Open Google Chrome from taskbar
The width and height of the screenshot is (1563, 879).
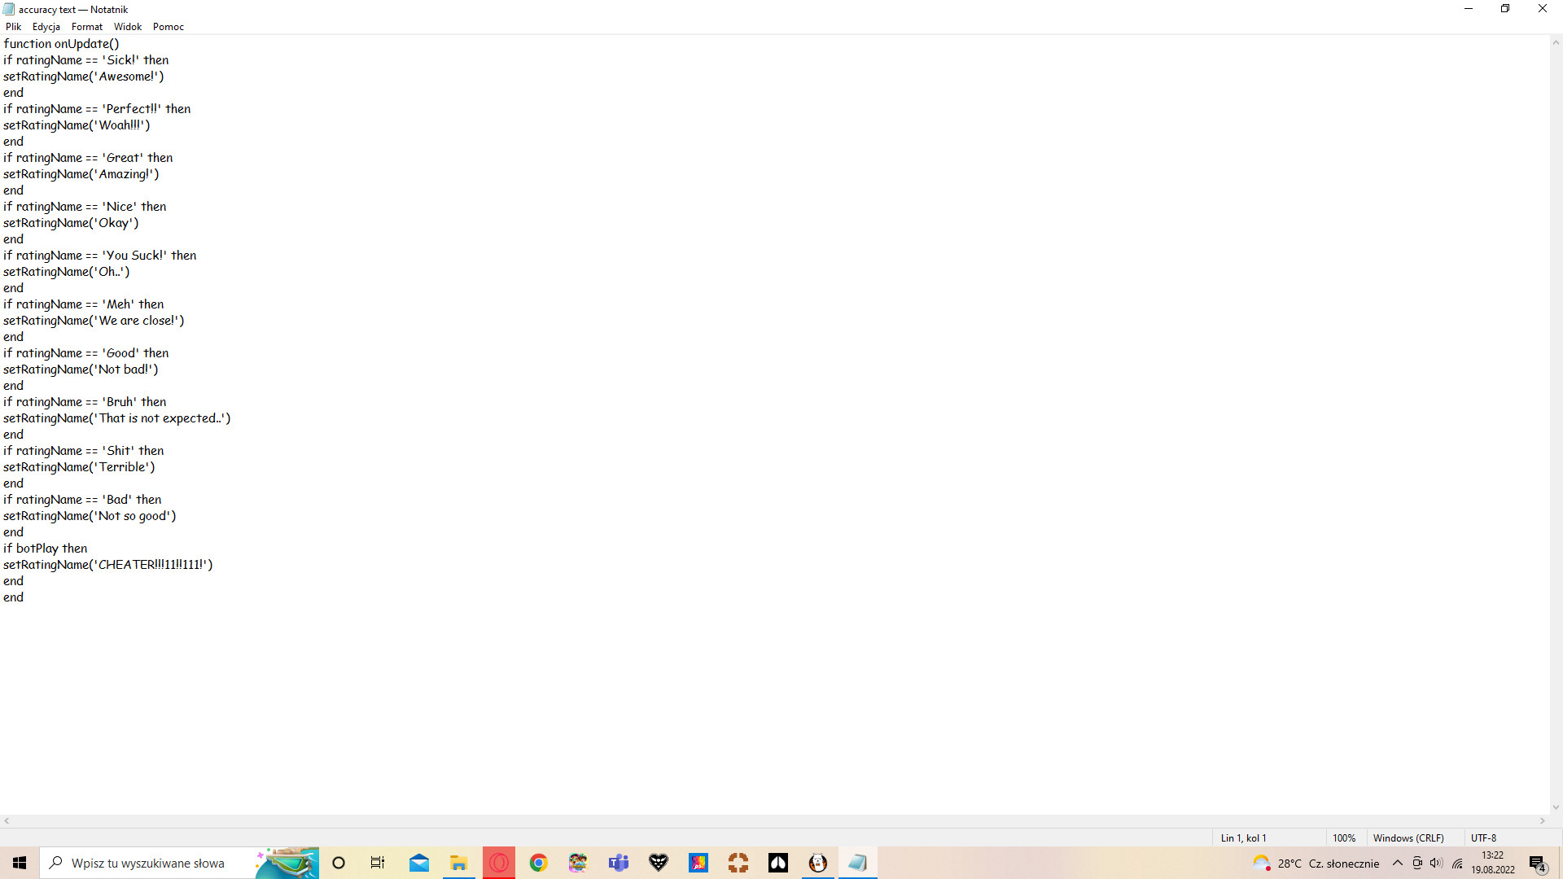tap(538, 863)
